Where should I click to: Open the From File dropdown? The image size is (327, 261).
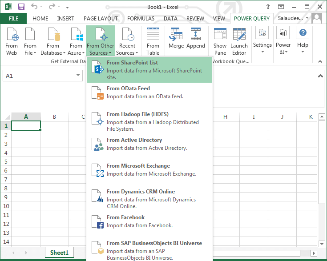click(x=30, y=41)
